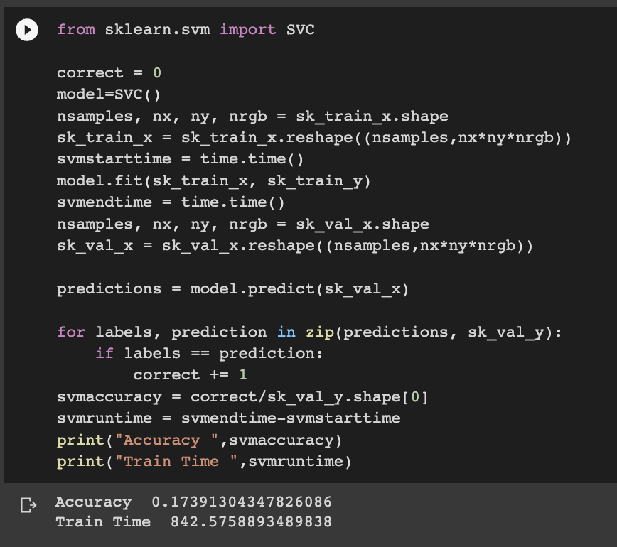
Task: Click the 'for labels, prediction in zip' line
Action: coord(310,332)
